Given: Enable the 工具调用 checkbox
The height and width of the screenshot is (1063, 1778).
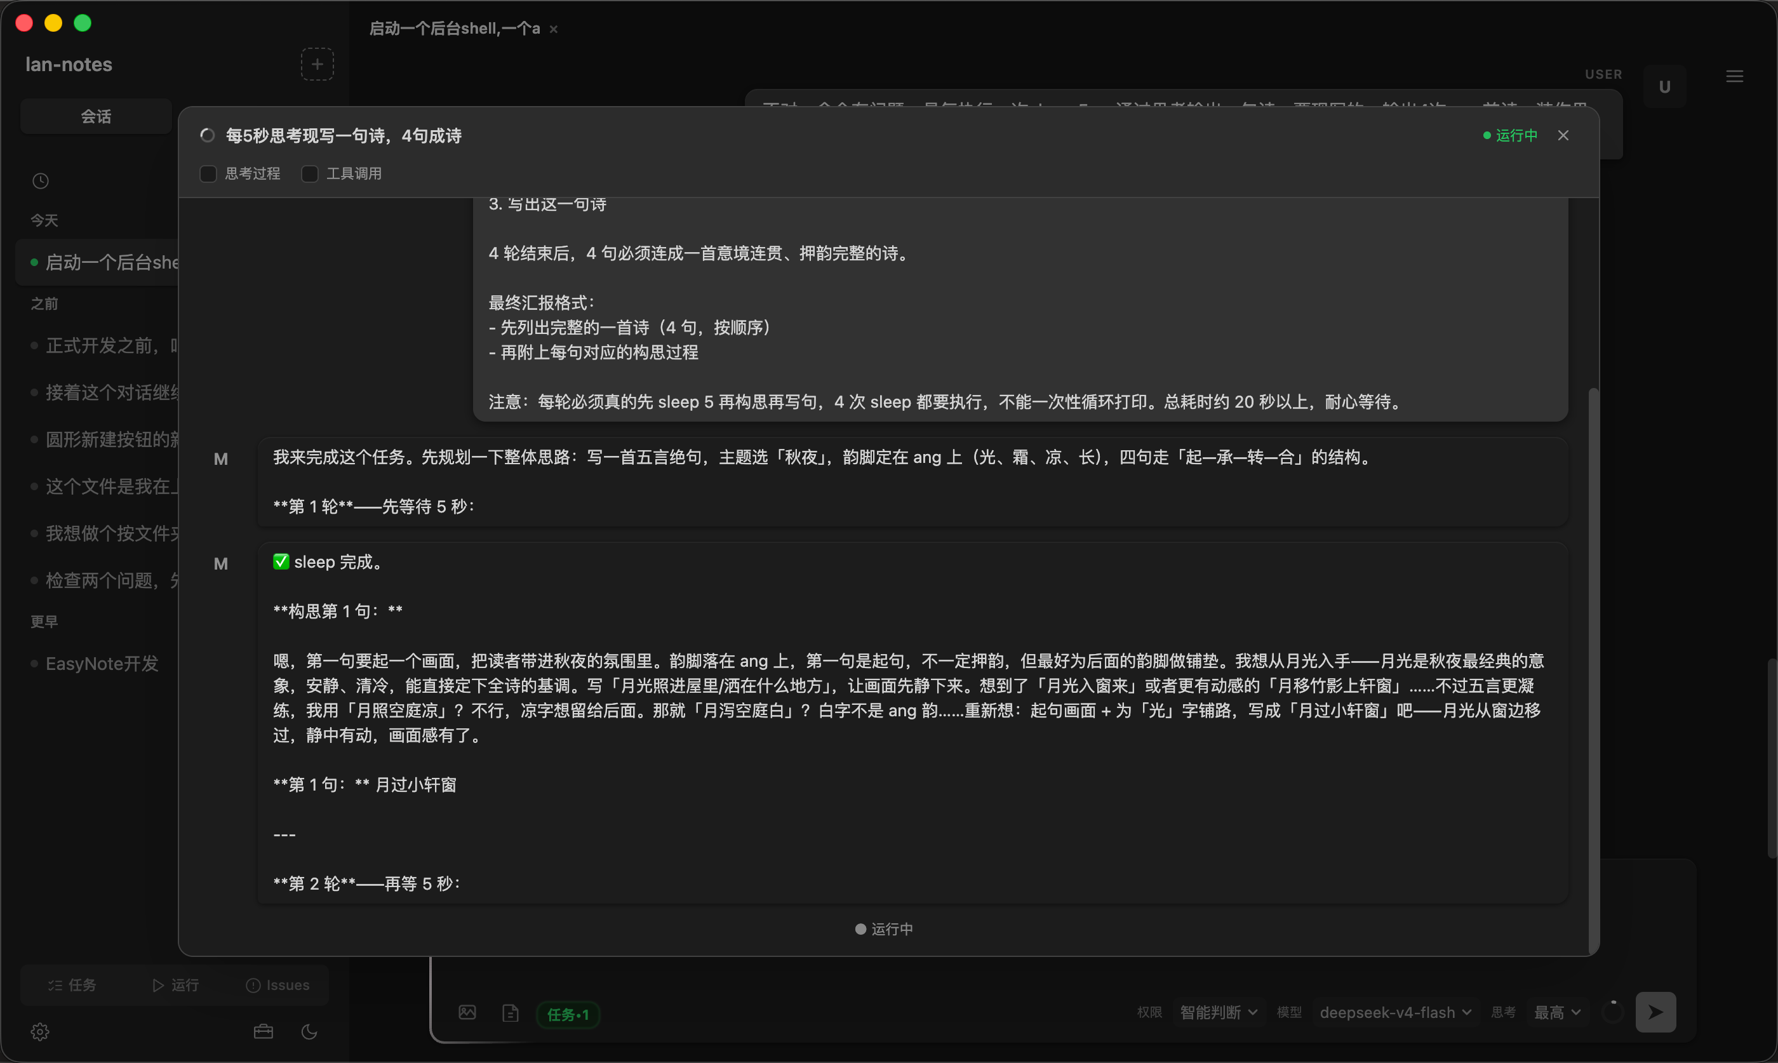Looking at the screenshot, I should point(309,174).
